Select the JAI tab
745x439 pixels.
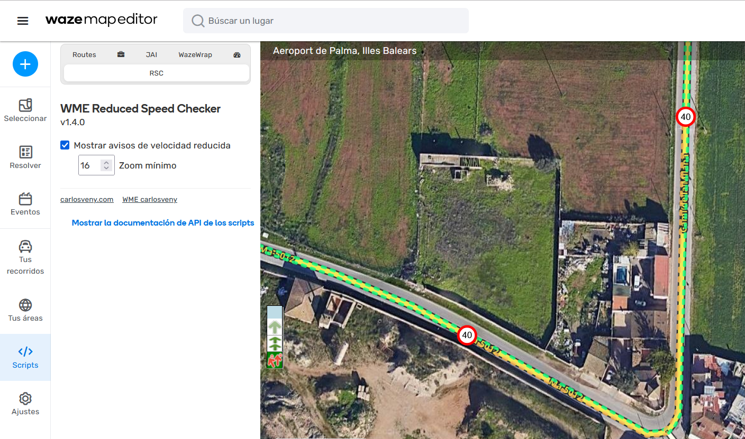(151, 54)
